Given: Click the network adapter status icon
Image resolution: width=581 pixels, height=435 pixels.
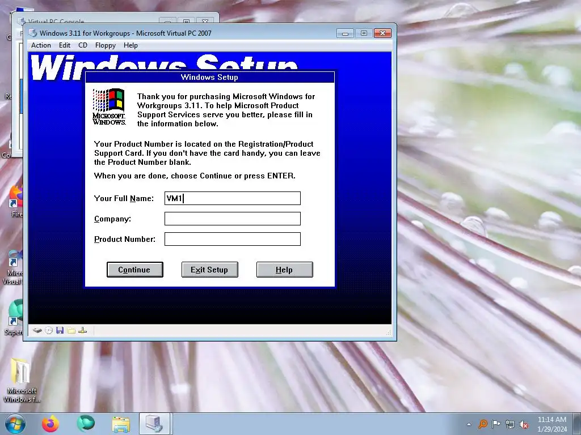Looking at the screenshot, I should 83,330.
